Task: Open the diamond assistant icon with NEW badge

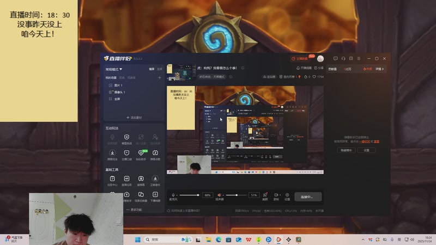Action: point(141,153)
